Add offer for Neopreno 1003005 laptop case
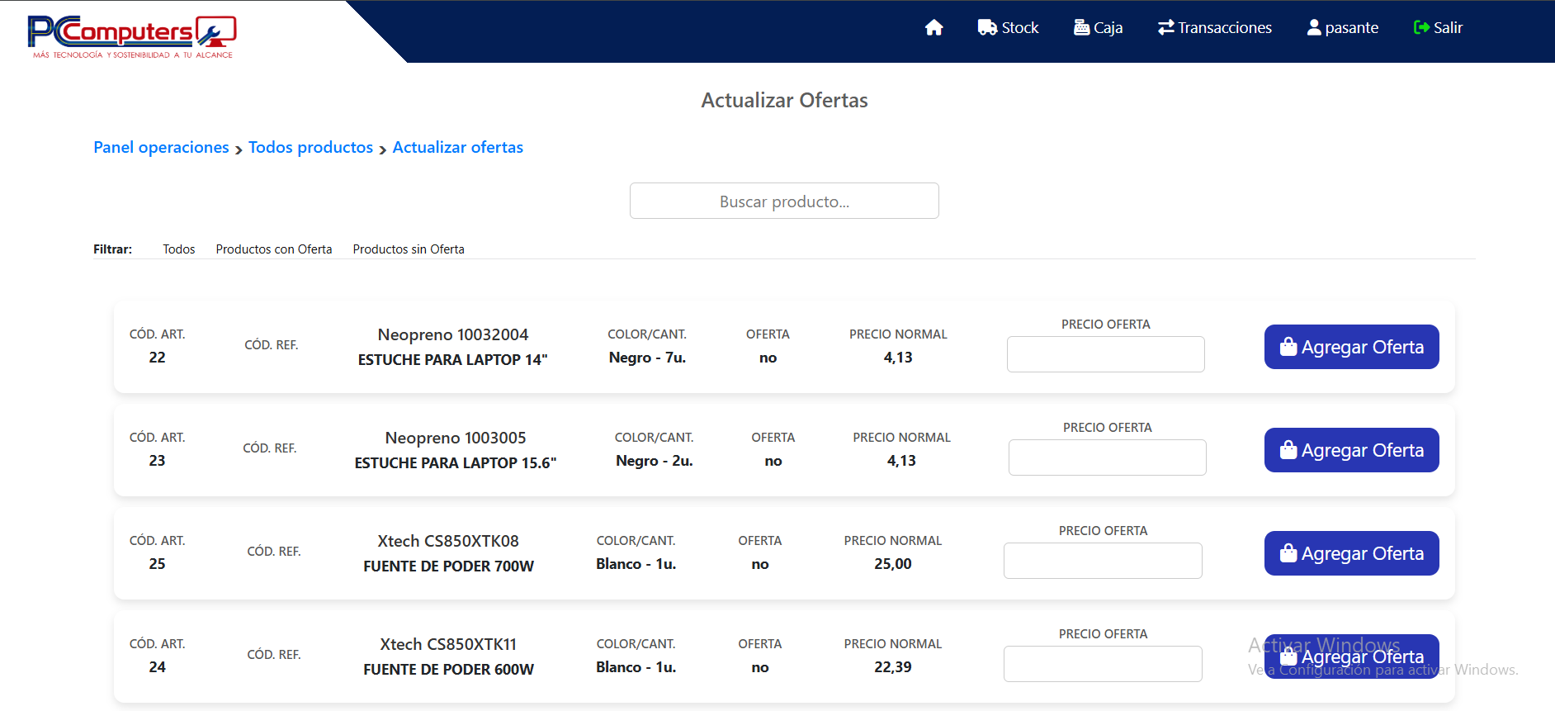 coord(1351,451)
